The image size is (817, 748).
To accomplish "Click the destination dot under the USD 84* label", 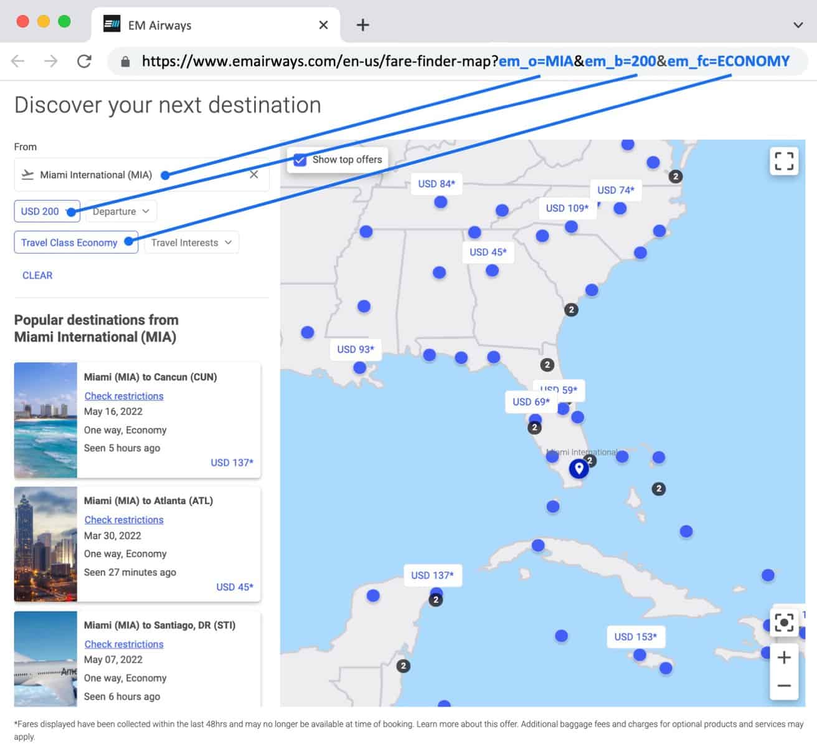I will click(x=441, y=202).
